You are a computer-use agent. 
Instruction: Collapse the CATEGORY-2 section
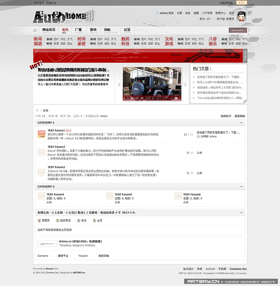click(241, 186)
